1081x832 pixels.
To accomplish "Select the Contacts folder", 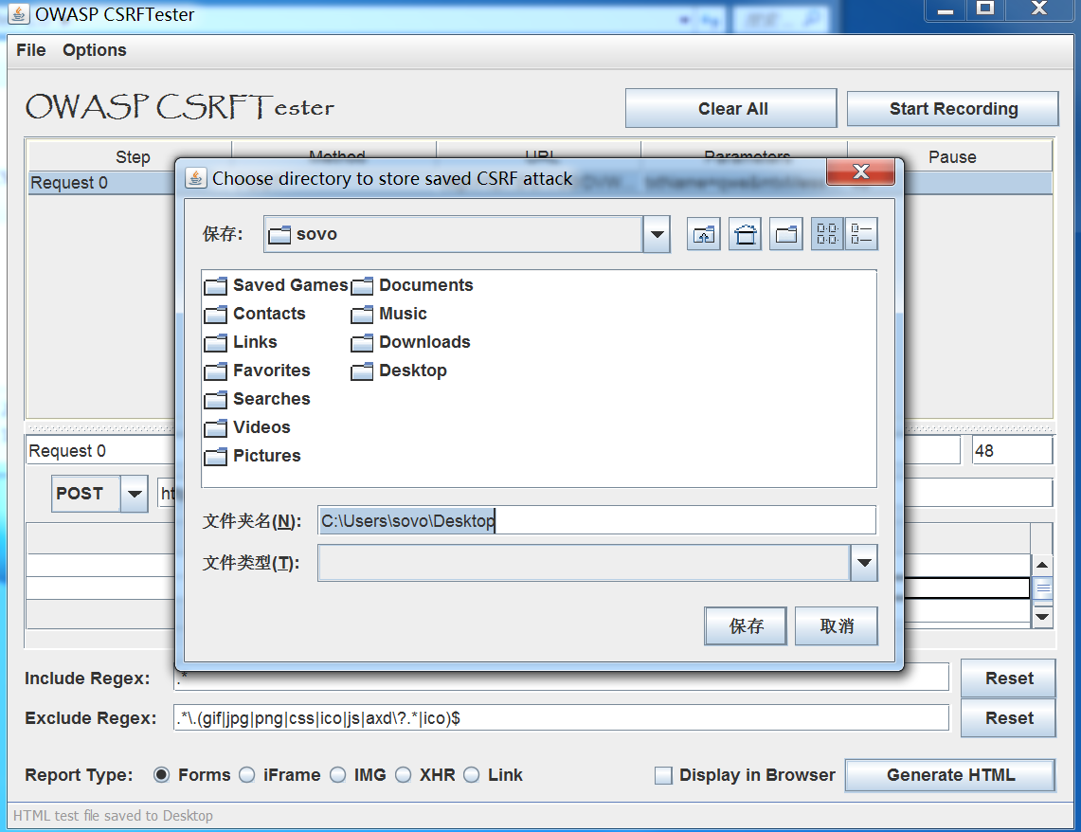I will tap(255, 314).
